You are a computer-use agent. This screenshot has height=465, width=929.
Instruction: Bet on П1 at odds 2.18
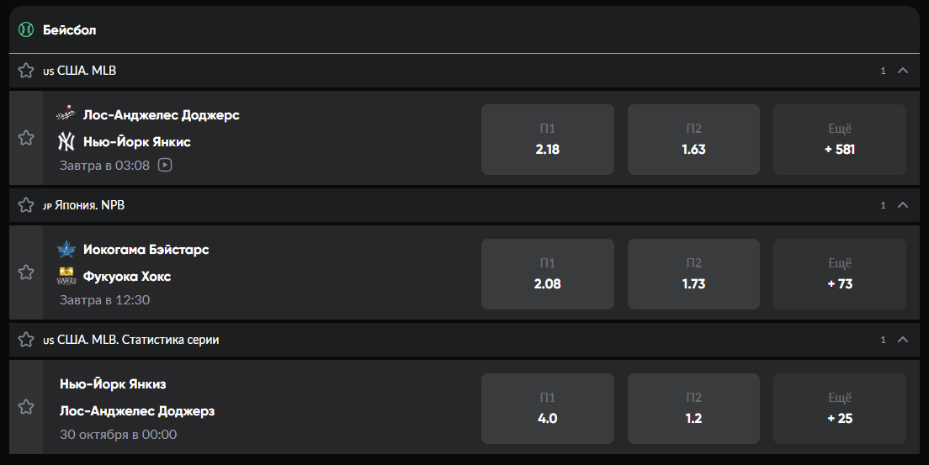click(x=547, y=140)
